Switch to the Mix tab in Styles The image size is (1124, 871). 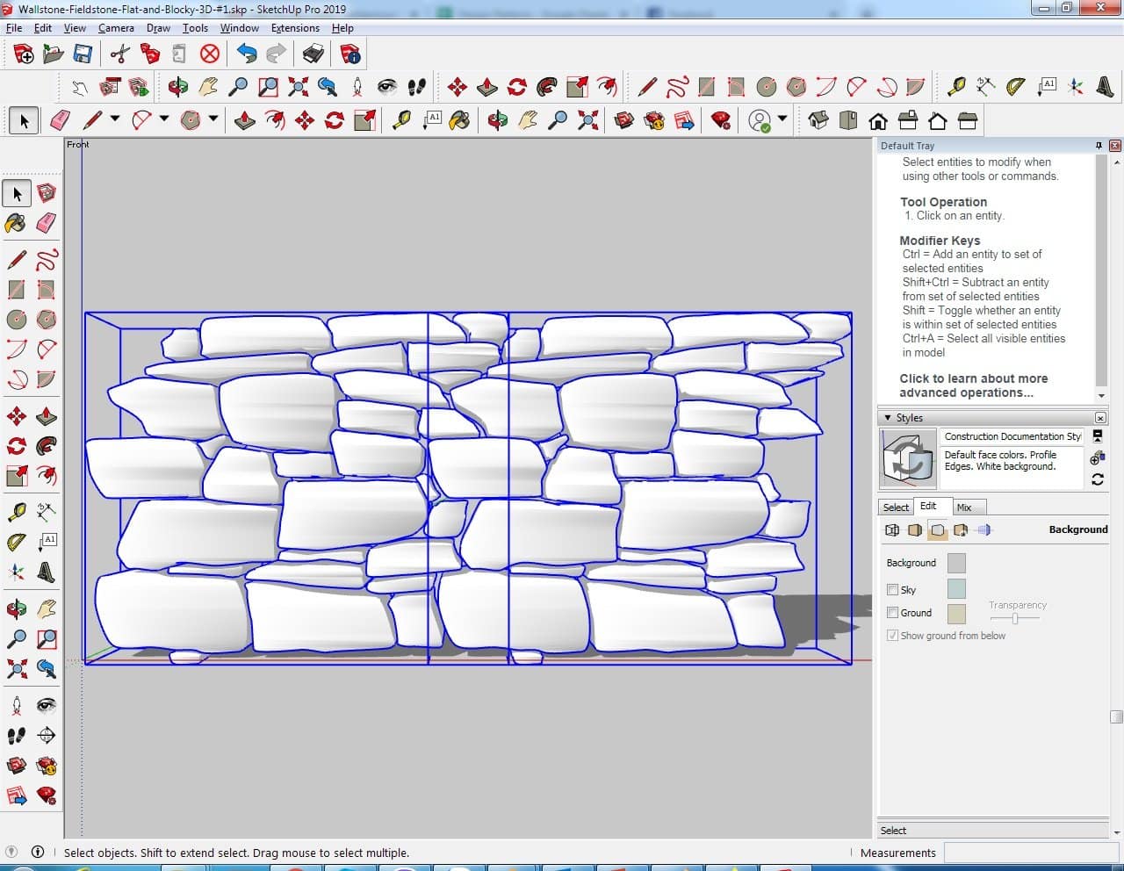pos(964,507)
